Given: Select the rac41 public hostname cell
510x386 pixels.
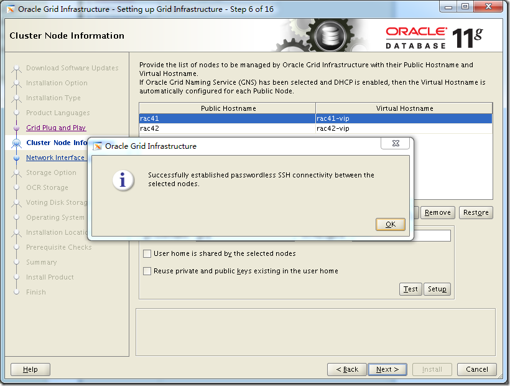Looking at the screenshot, I should pyautogui.click(x=227, y=118).
